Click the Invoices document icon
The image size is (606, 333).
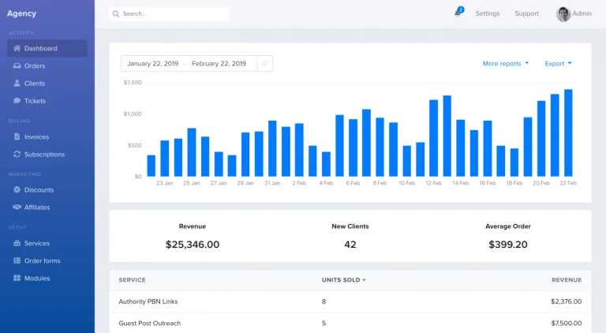[x=17, y=137]
